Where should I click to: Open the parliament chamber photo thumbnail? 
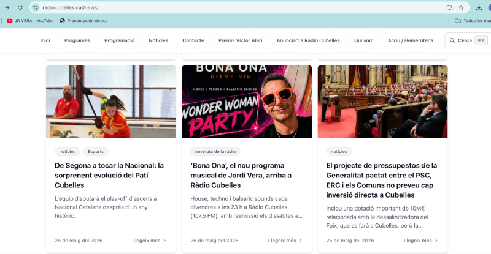pyautogui.click(x=382, y=102)
